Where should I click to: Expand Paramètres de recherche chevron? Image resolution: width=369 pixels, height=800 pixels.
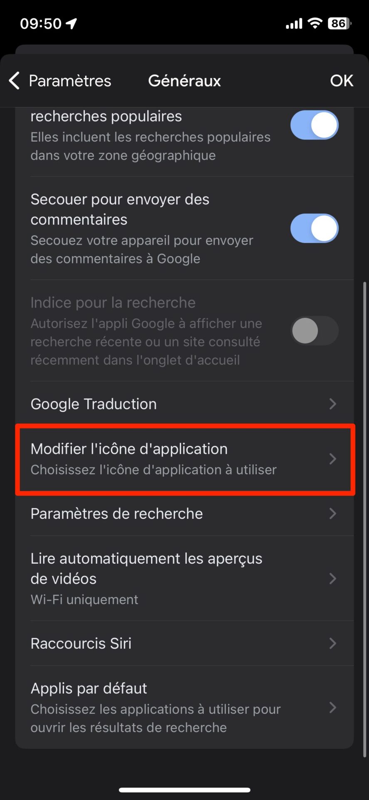332,513
